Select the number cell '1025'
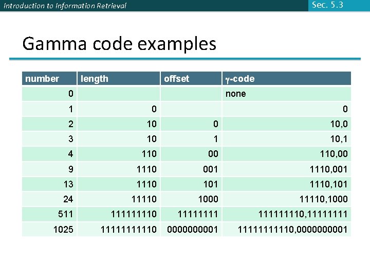 pyautogui.click(x=49, y=229)
